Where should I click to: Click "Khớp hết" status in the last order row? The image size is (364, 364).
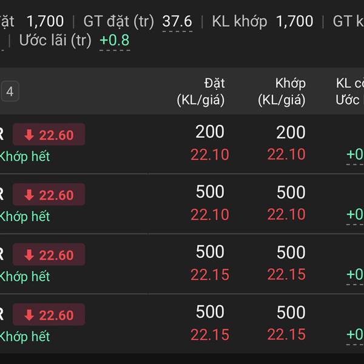(x=24, y=337)
